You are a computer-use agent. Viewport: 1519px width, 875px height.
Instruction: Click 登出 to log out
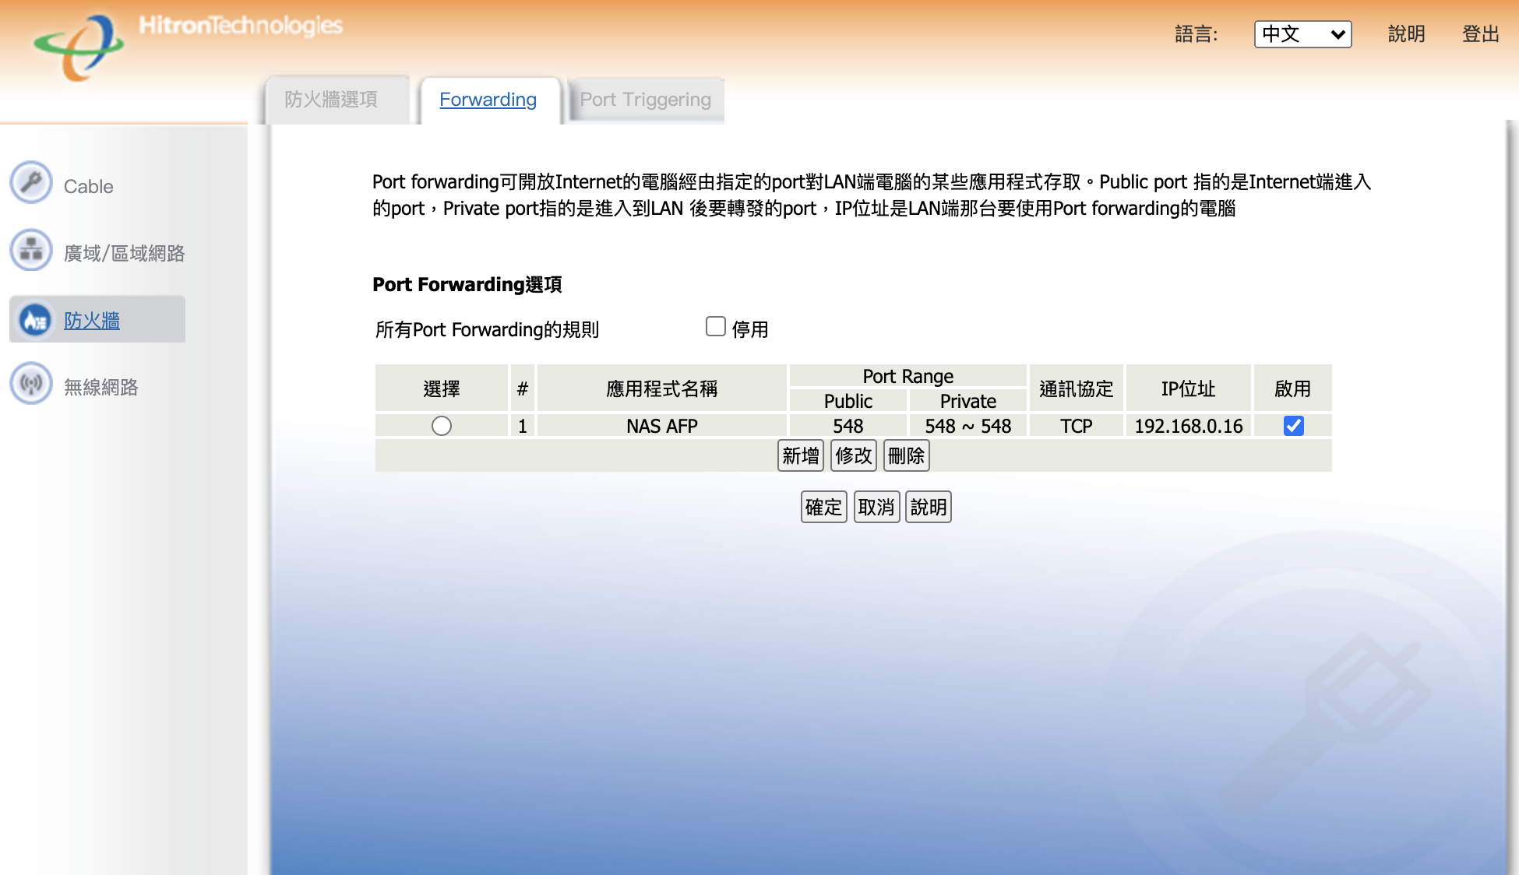pos(1481,34)
